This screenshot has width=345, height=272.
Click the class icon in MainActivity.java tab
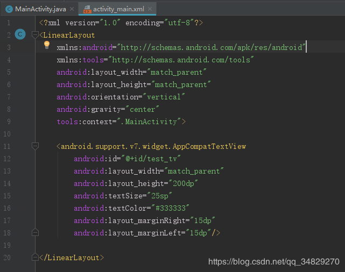(9, 9)
